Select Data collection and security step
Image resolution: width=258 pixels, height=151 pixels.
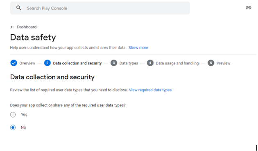(x=77, y=63)
